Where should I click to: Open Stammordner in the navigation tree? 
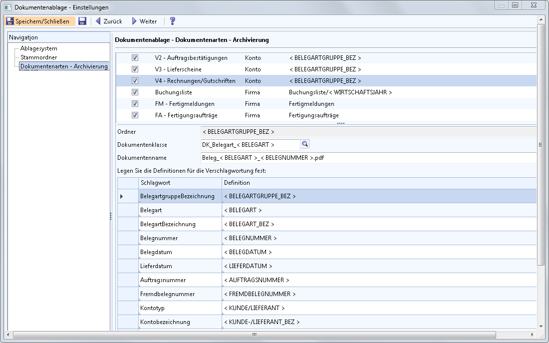[38, 57]
